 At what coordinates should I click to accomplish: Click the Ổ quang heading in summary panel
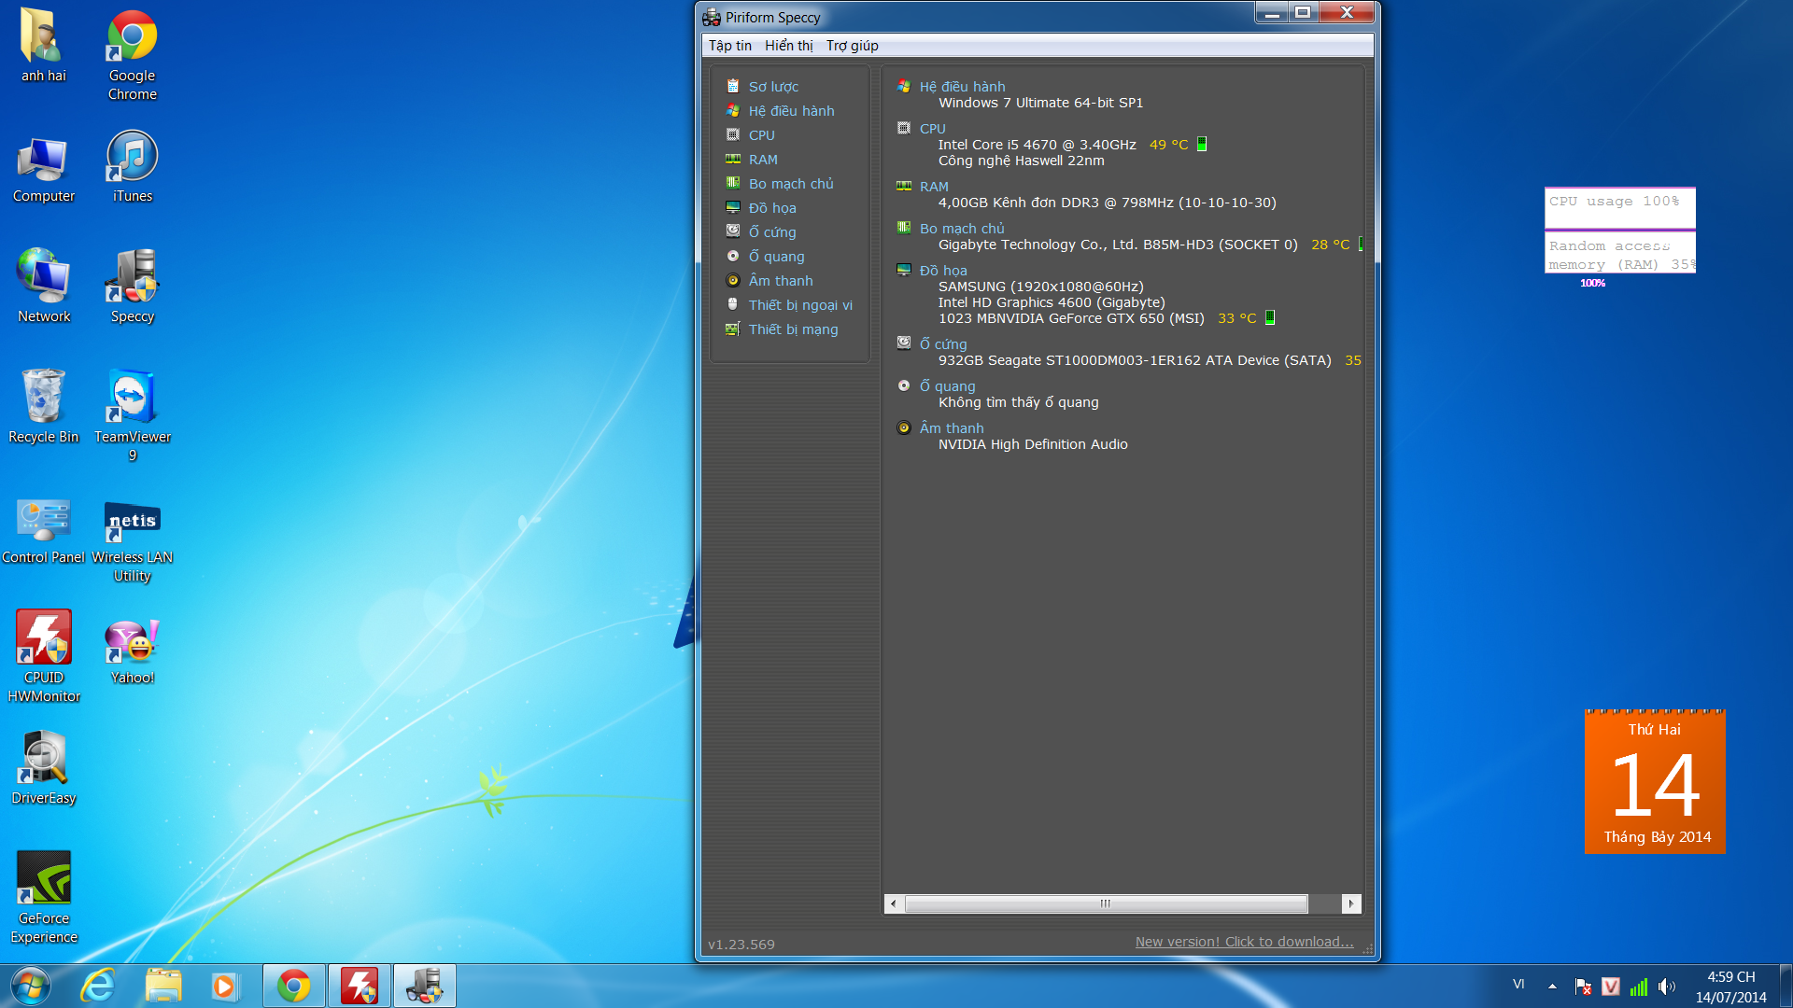(947, 386)
